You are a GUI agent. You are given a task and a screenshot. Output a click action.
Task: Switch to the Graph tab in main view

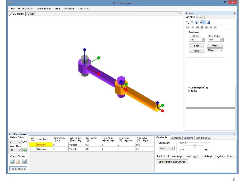pyautogui.click(x=31, y=14)
